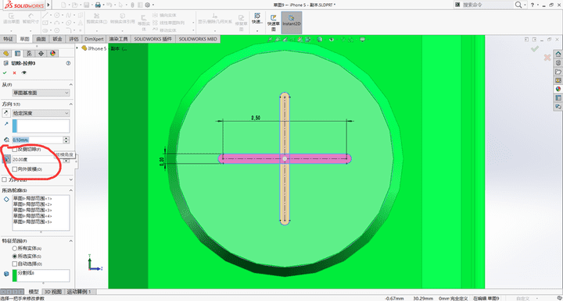
Task: Switch to the Surfaces ribbon tab
Action: (41, 39)
